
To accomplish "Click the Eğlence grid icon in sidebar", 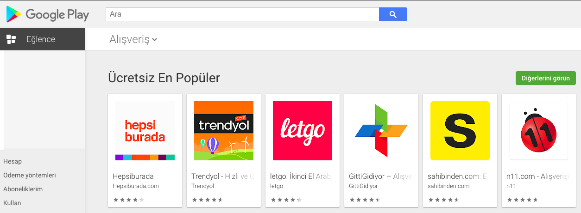I will [x=11, y=39].
